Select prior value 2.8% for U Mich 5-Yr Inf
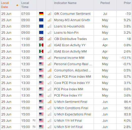132x130 pixels. (x=127, y=127)
